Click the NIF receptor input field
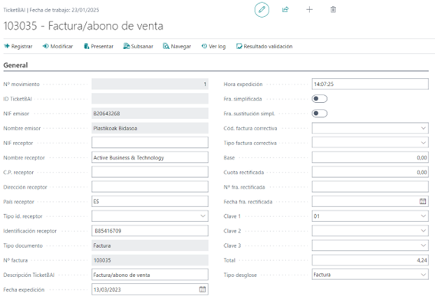The image size is (435, 300). [x=150, y=143]
